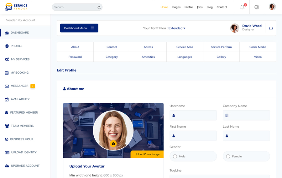Click the notification bell icon
282x178 pixels.
(x=242, y=7)
